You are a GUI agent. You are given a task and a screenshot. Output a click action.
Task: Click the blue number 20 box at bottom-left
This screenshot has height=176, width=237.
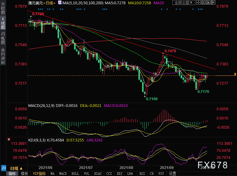coord(3,168)
